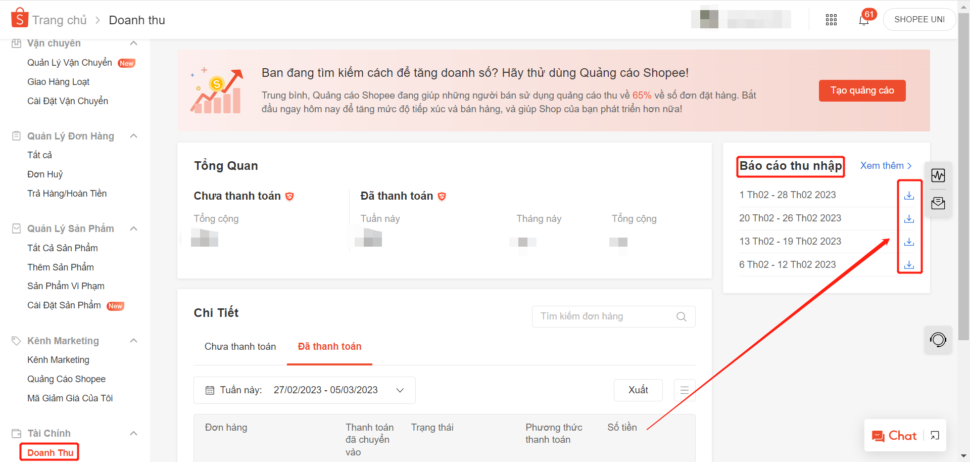970x462 pixels.
Task: Download the 6 Th02 - 12 Th02 2023 report
Action: coord(909,265)
